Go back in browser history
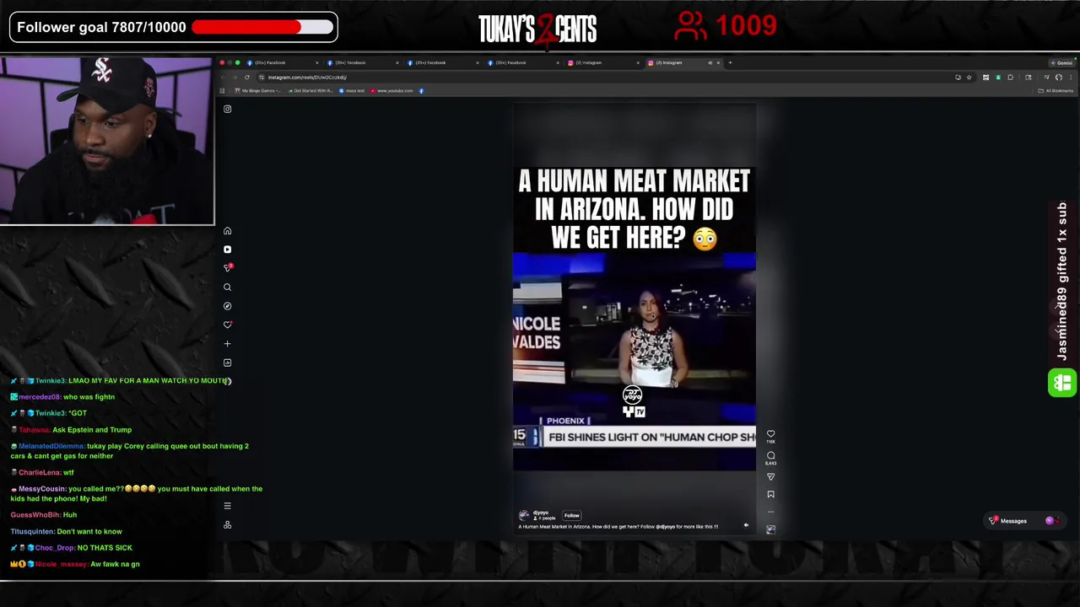This screenshot has height=607, width=1080. click(224, 78)
